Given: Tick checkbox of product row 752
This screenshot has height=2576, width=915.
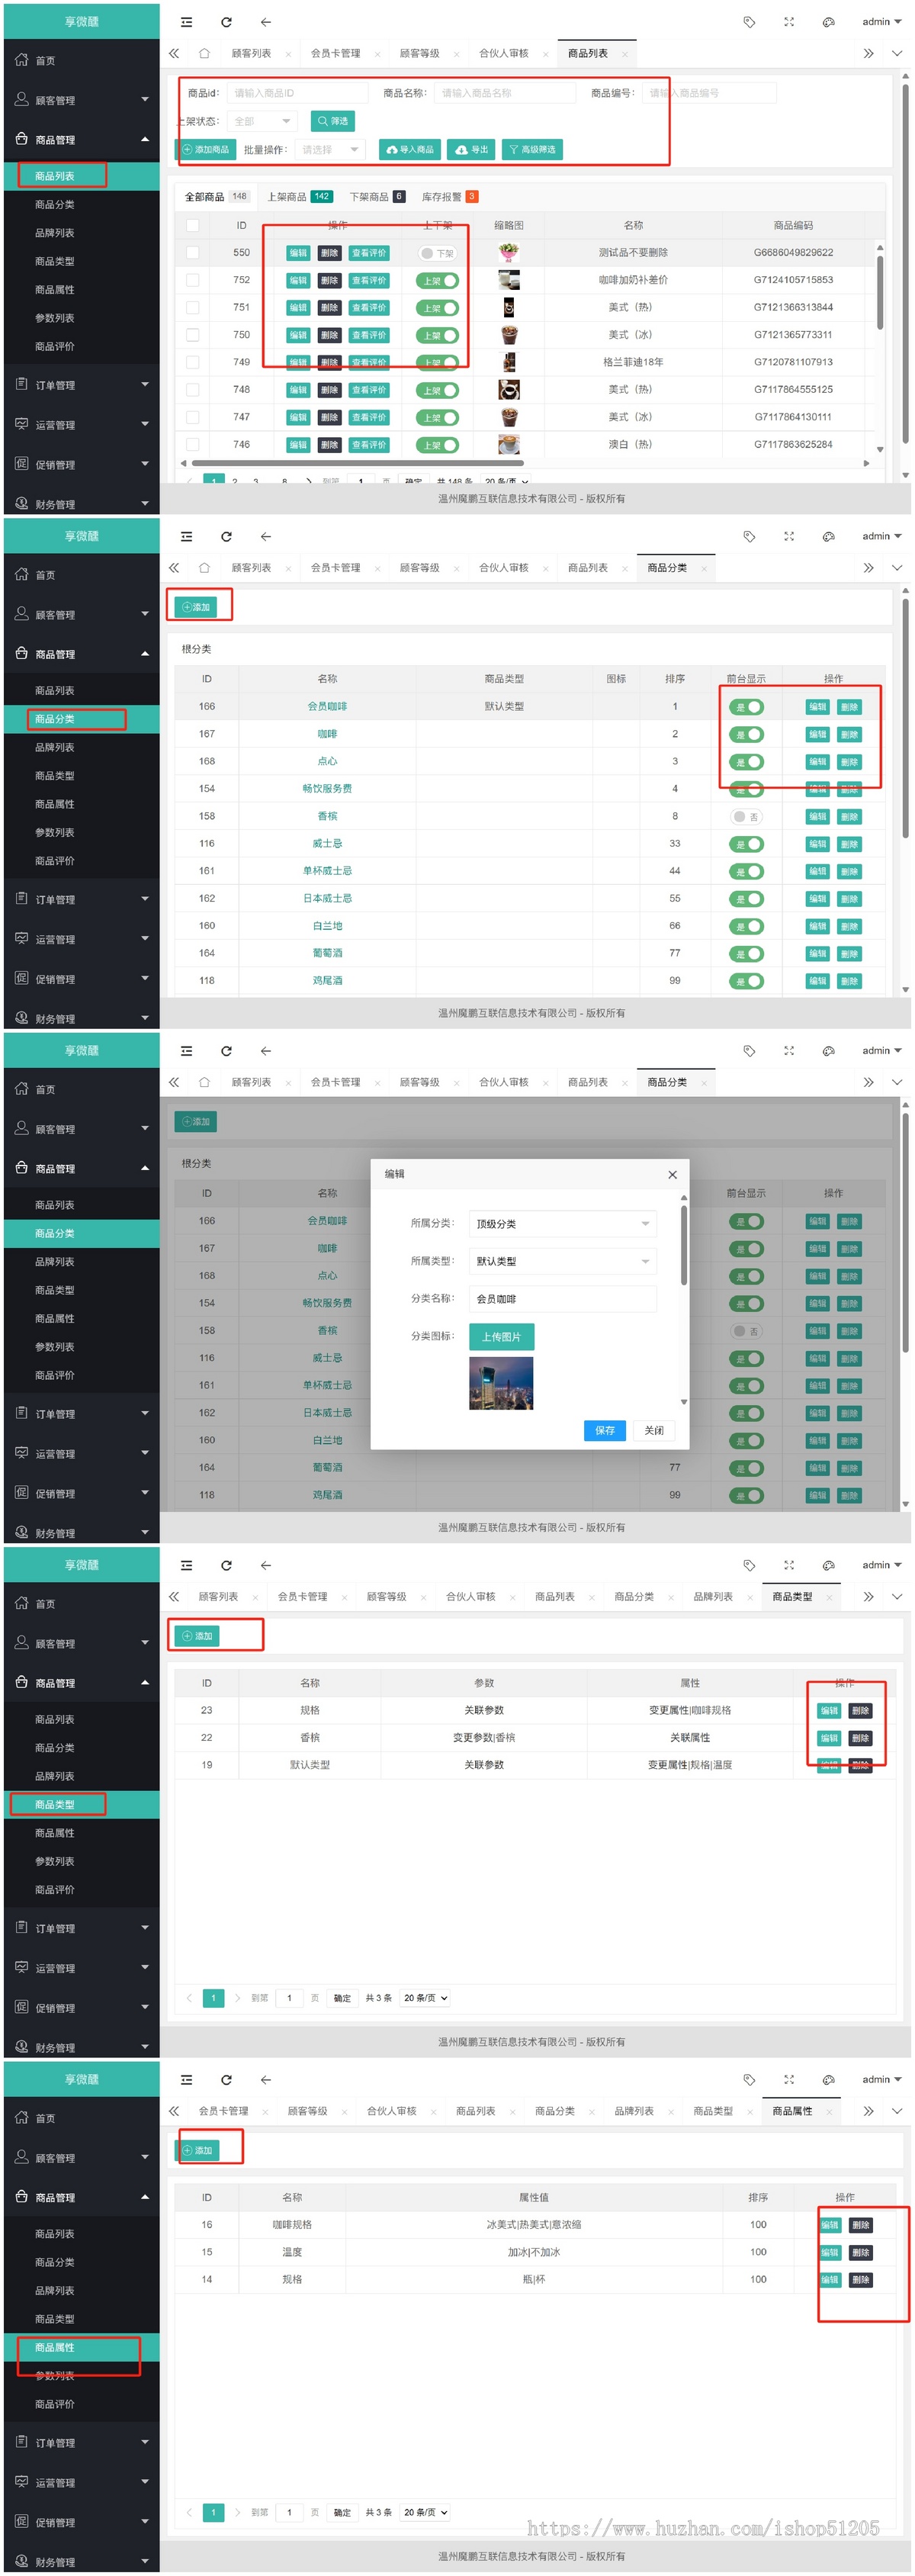Looking at the screenshot, I should (193, 280).
